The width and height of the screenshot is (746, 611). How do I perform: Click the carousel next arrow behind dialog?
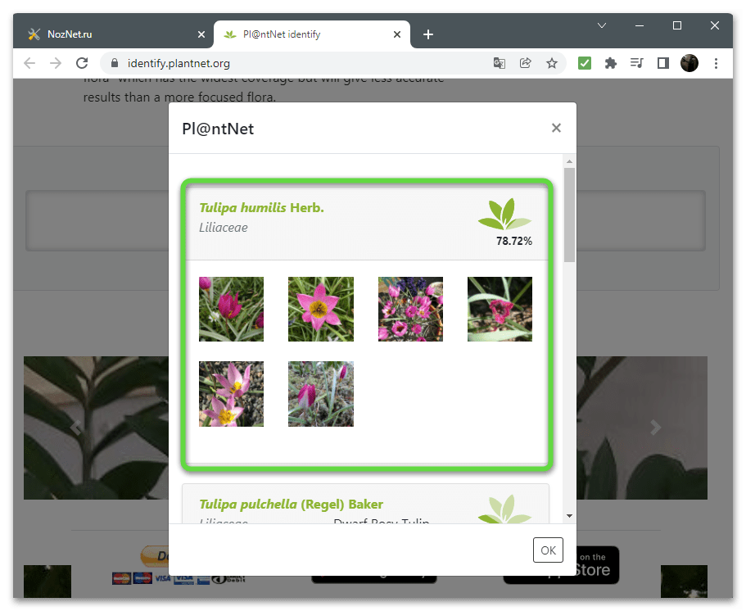click(656, 428)
